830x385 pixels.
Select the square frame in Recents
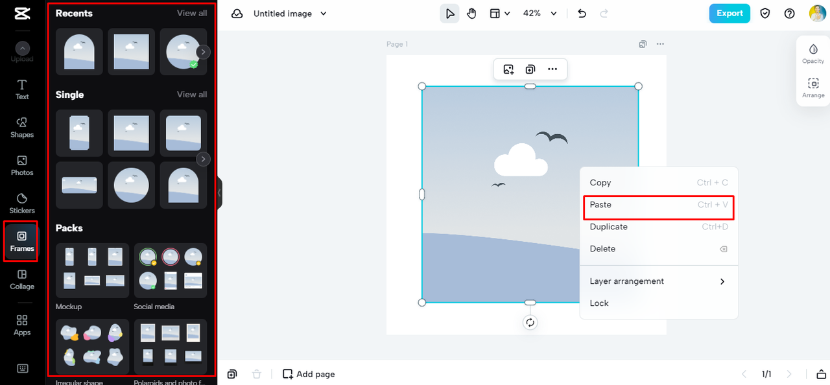(x=132, y=52)
